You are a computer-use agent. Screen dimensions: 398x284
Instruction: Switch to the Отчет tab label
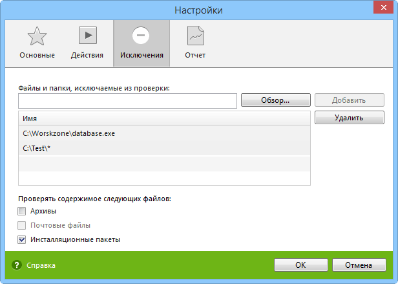click(x=195, y=55)
